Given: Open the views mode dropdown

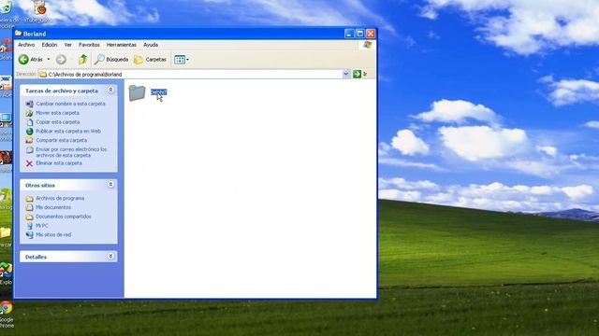Looking at the screenshot, I should (182, 60).
